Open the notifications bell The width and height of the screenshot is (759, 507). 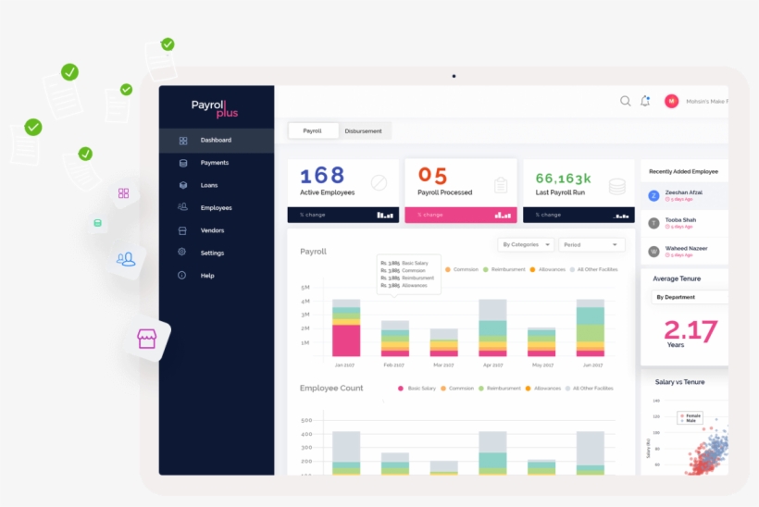(645, 101)
